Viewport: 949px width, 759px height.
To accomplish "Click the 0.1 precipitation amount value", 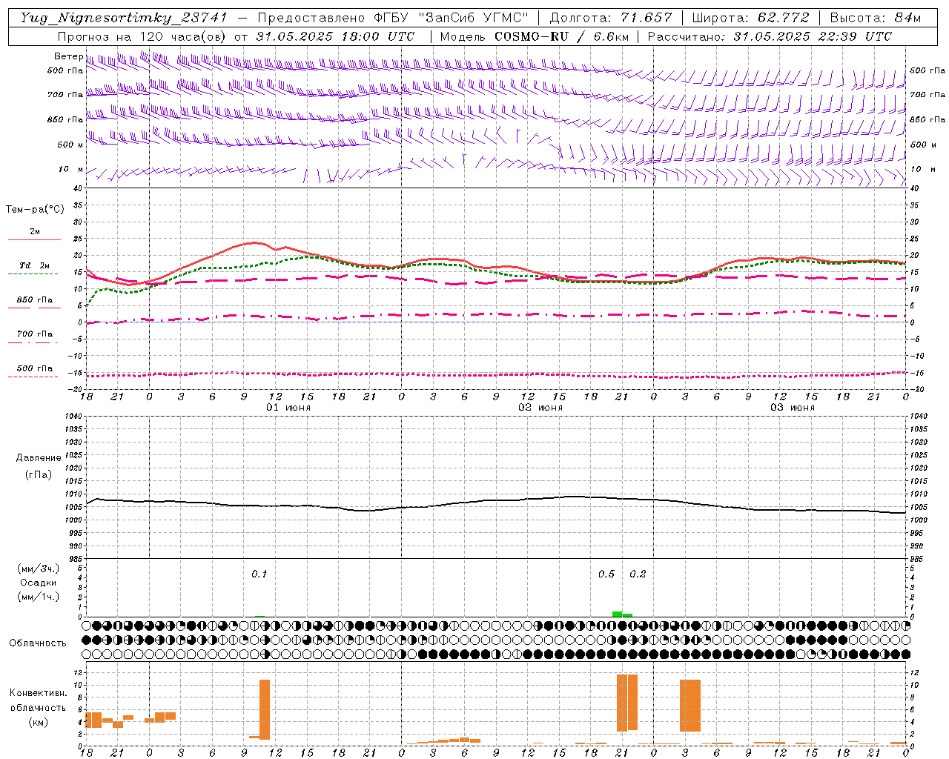I will coord(259,574).
